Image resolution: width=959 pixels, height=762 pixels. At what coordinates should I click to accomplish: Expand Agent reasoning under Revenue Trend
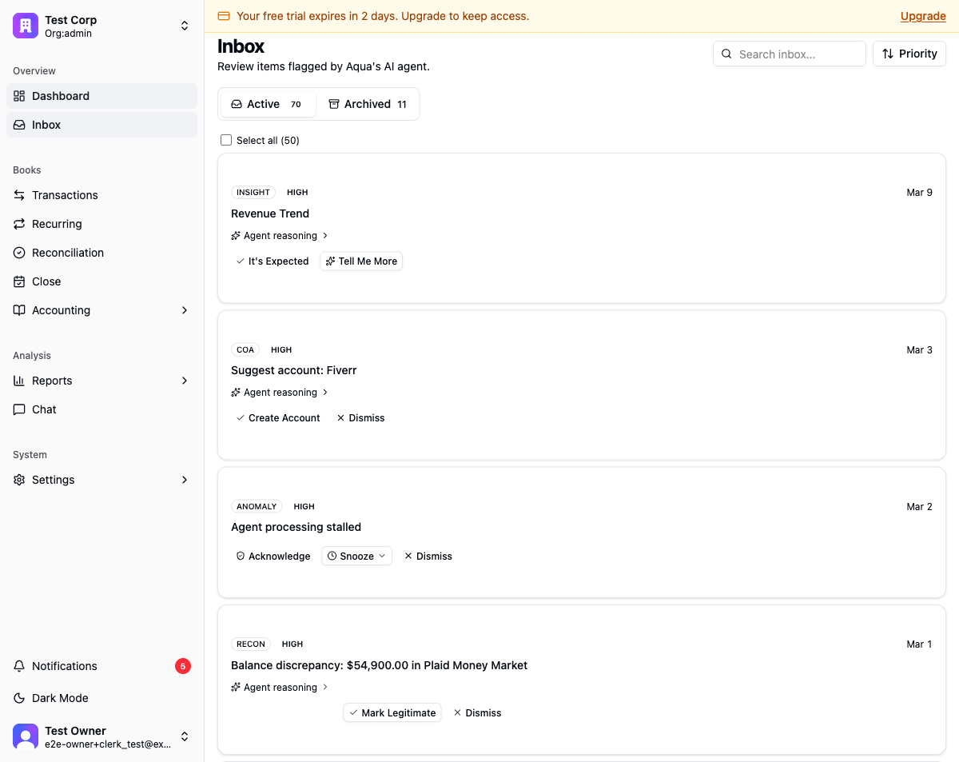pos(280,236)
